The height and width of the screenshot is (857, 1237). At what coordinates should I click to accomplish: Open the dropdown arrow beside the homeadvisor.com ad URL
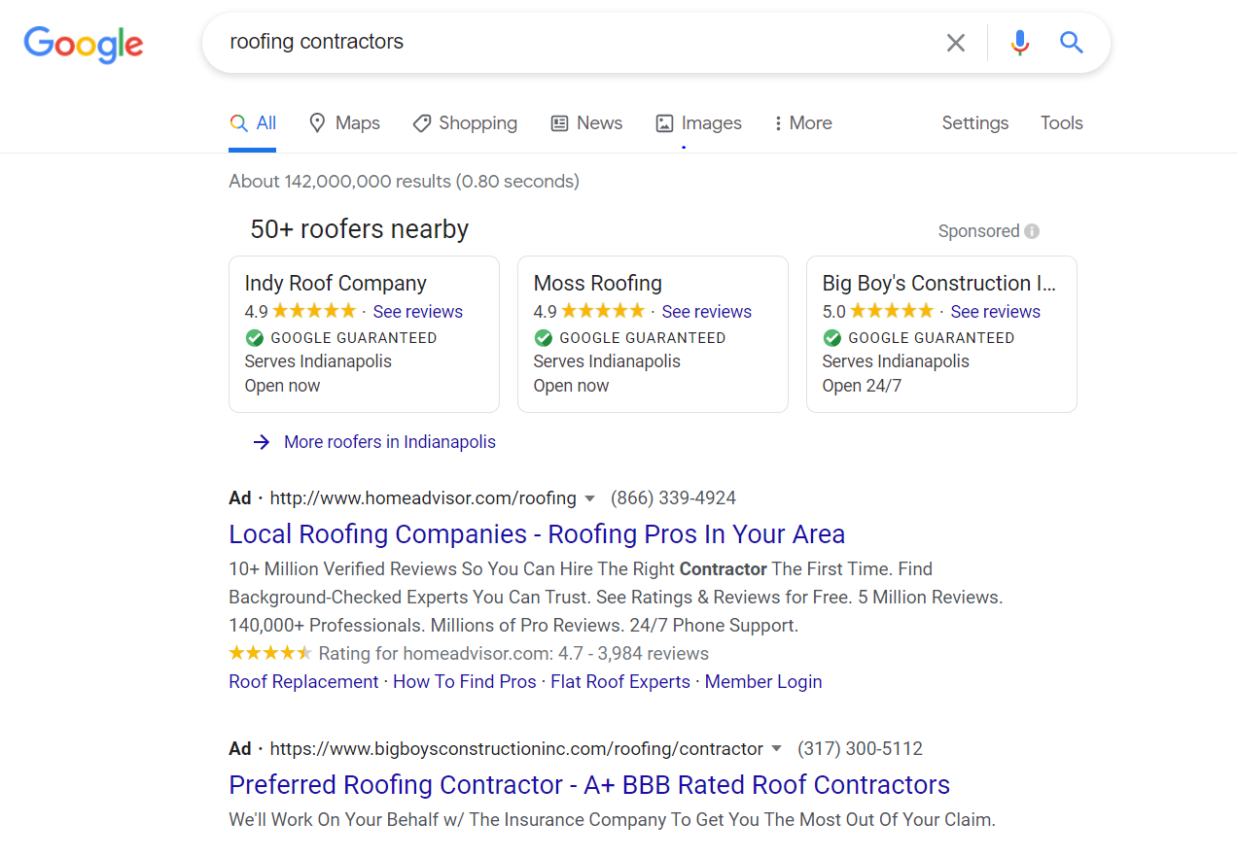[590, 497]
